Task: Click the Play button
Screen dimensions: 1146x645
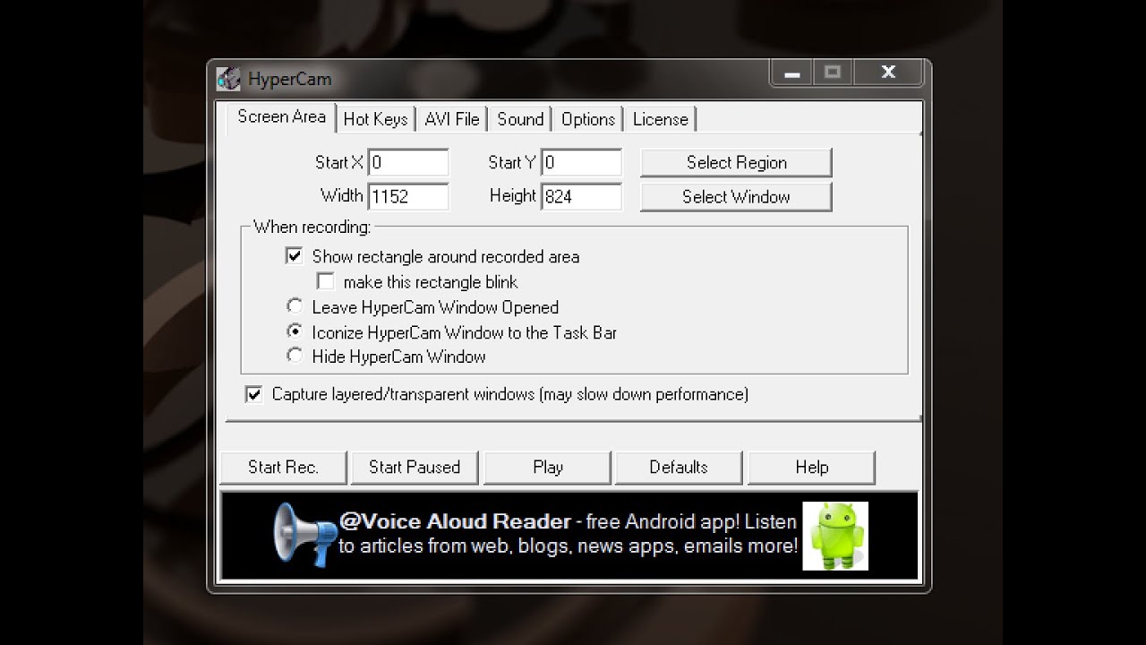Action: [547, 467]
